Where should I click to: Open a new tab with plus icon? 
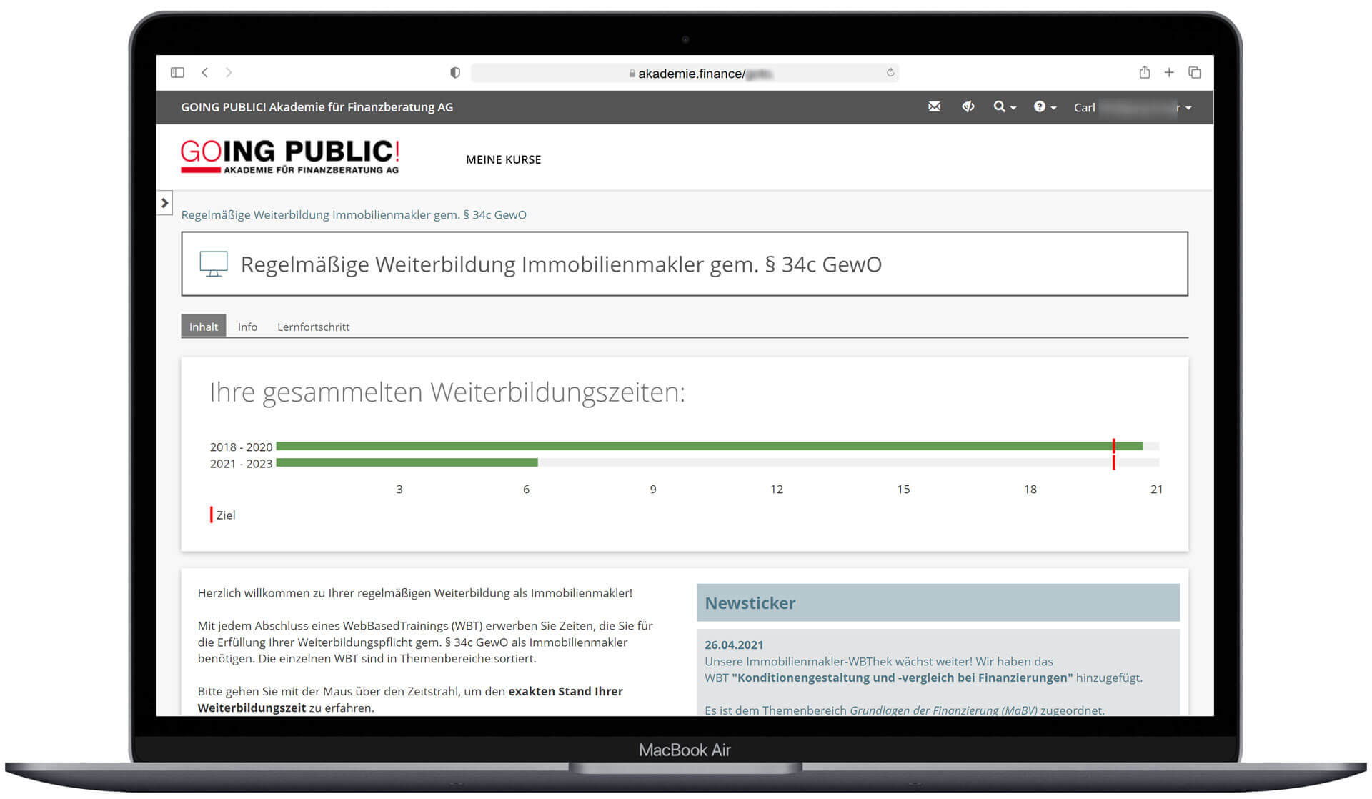pyautogui.click(x=1169, y=72)
